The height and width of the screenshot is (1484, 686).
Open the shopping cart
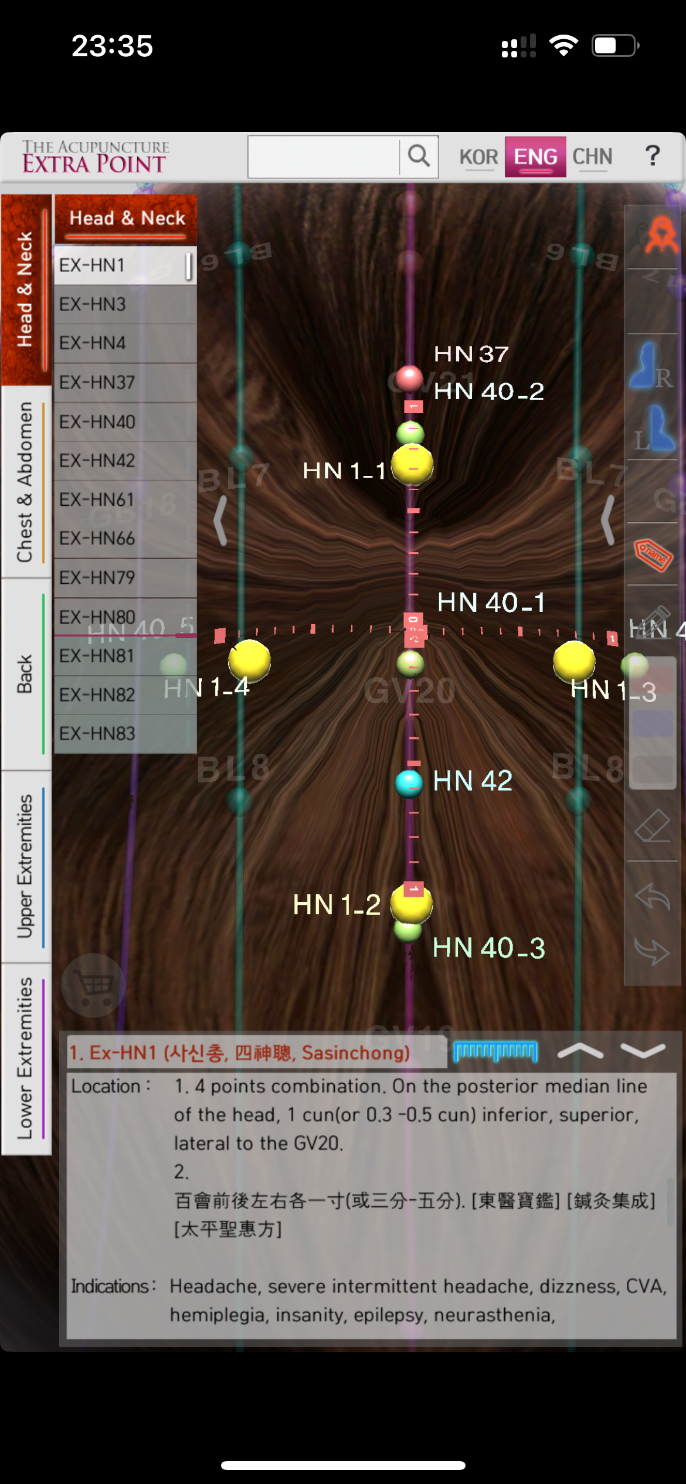pyautogui.click(x=93, y=985)
